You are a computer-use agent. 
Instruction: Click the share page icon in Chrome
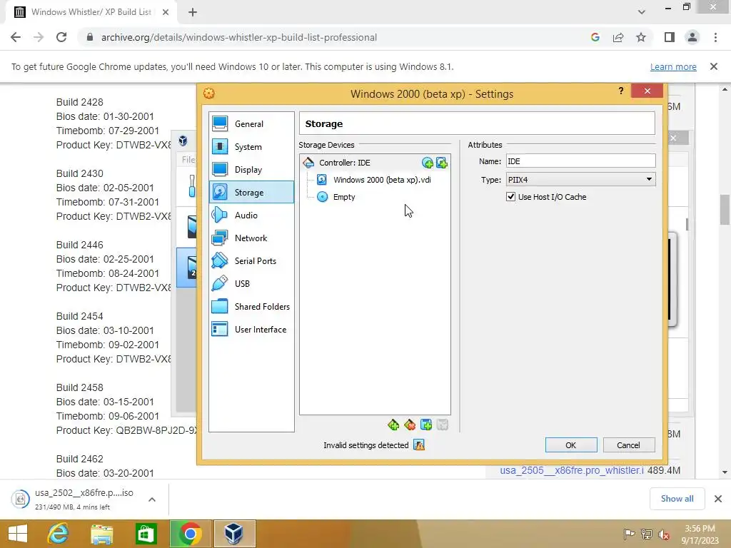coord(618,37)
